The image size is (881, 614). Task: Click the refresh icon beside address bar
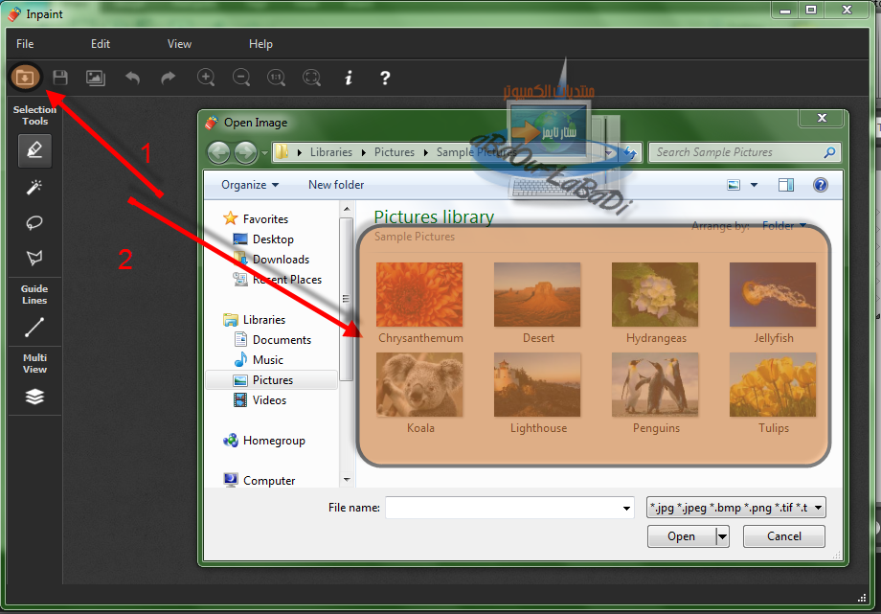(630, 152)
